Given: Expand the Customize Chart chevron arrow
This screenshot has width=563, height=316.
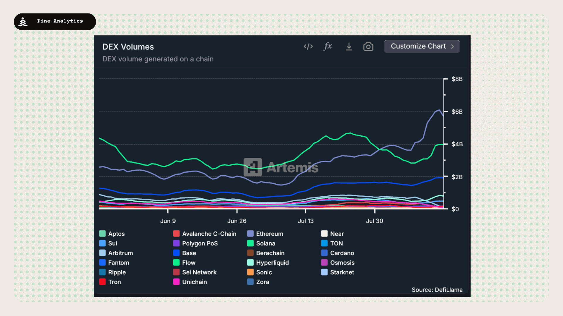Looking at the screenshot, I should click(452, 47).
